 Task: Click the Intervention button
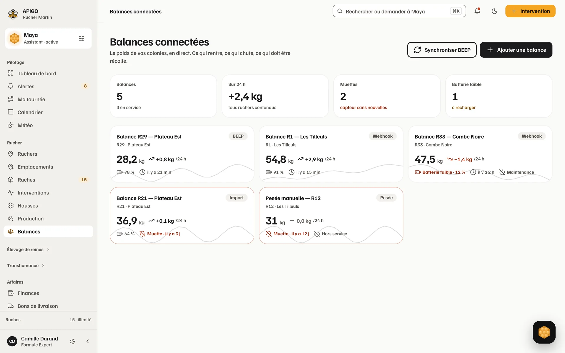[x=530, y=11]
